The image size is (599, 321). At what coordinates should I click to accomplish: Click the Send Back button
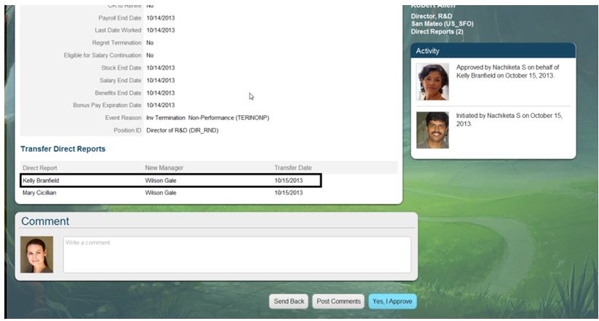(289, 301)
